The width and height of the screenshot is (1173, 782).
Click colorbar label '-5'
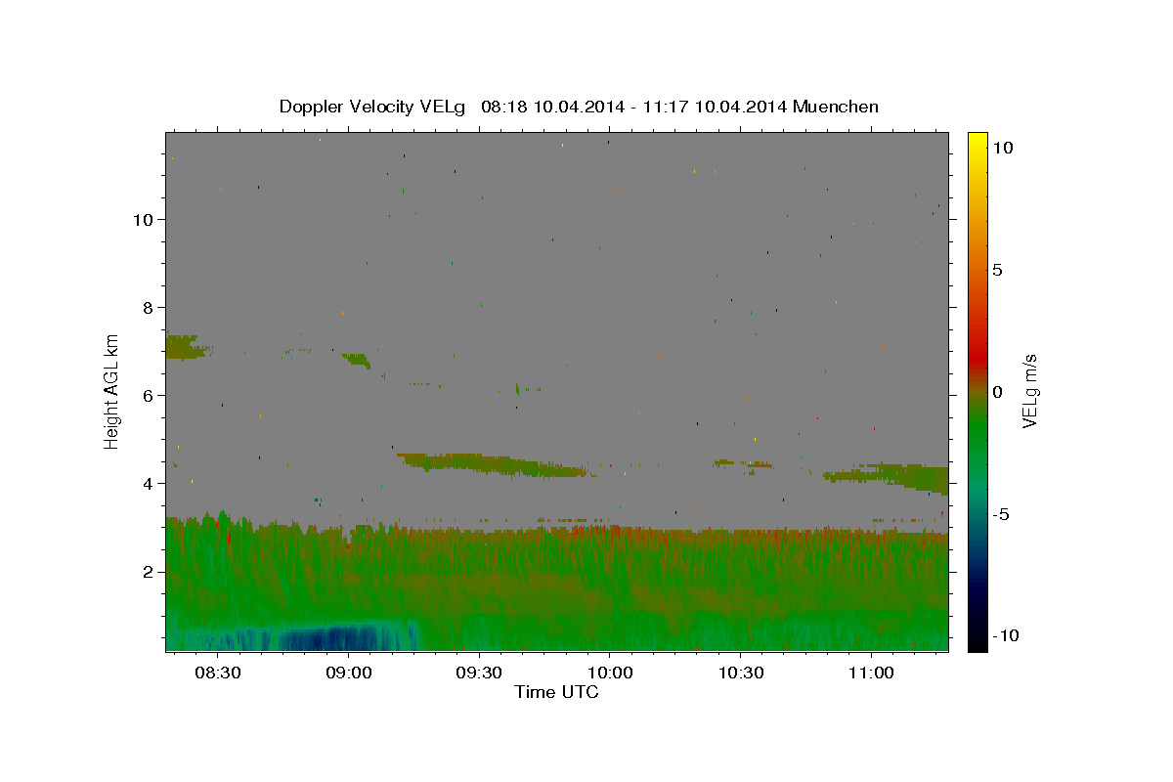pos(1001,514)
